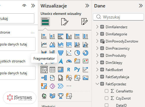145x107 pixels.
Task: Select the scatter chart visual
Action: [69, 53]
